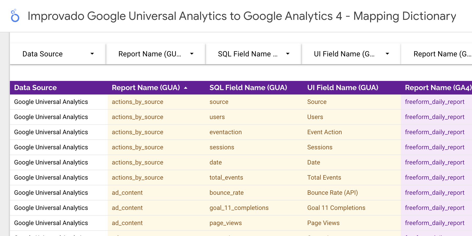Click first freeform_daily_report link in Source row

(434, 102)
